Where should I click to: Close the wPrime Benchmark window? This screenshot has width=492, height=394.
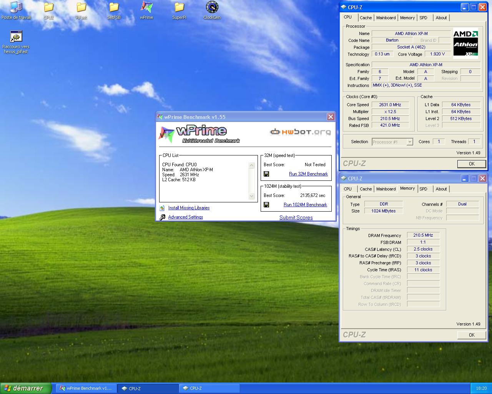[x=331, y=117]
